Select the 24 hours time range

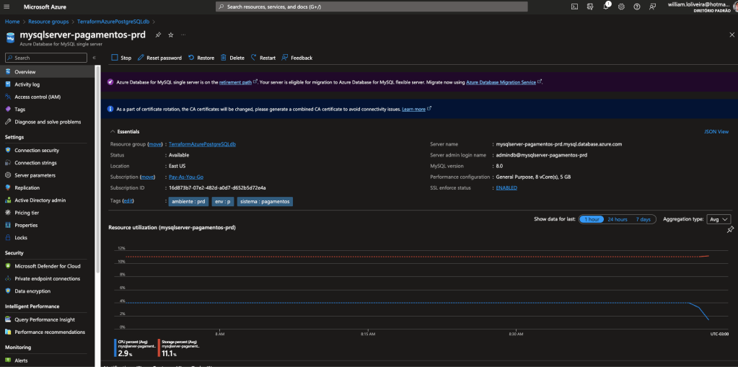[x=617, y=219]
